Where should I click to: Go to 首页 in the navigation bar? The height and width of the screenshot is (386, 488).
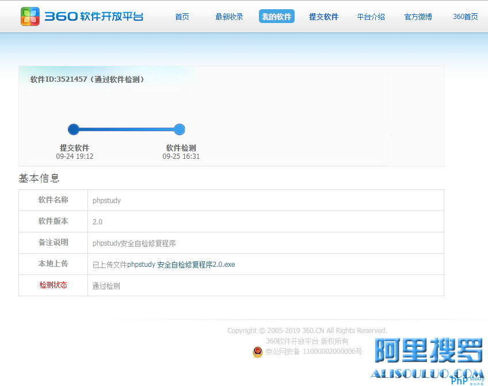point(182,17)
